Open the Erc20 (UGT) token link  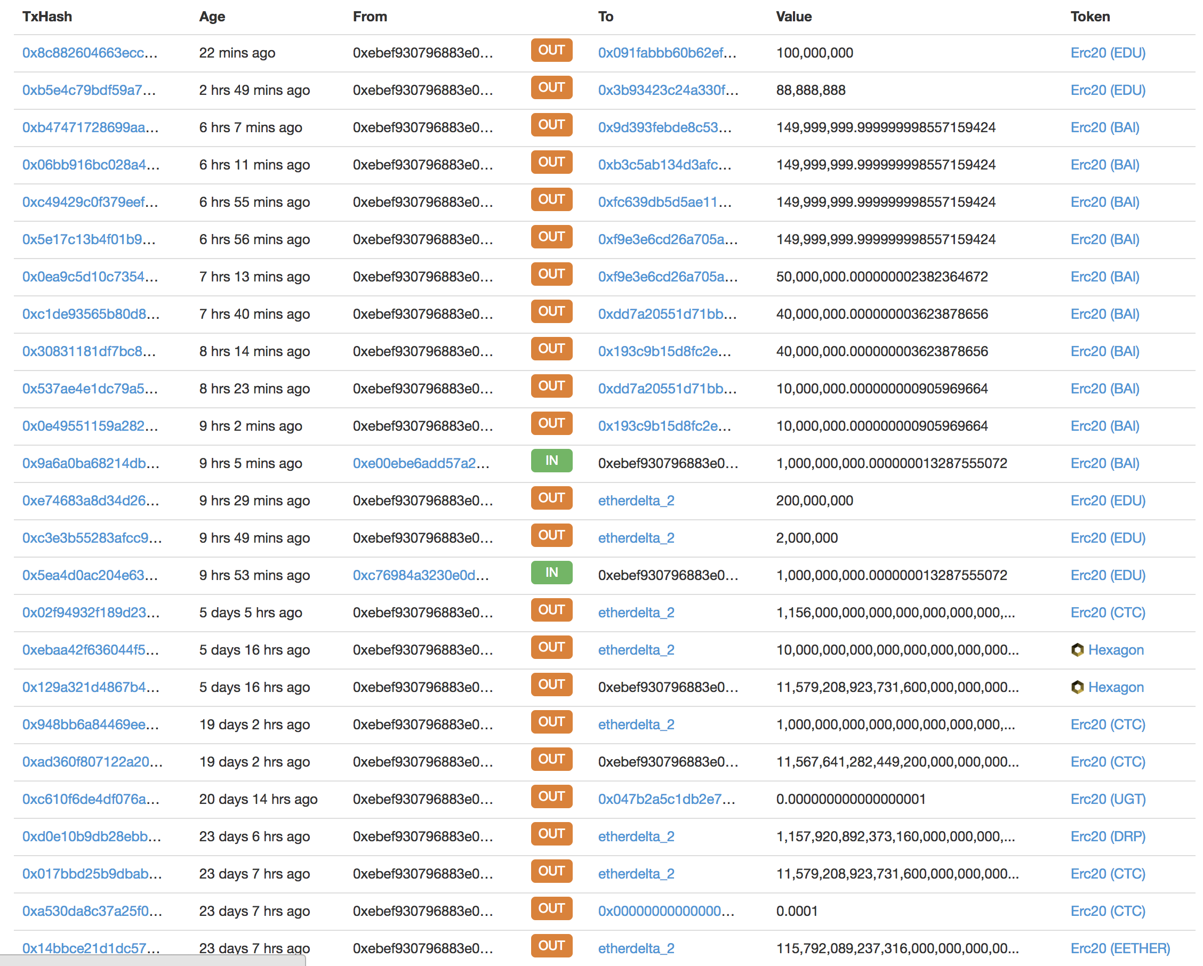point(1108,799)
